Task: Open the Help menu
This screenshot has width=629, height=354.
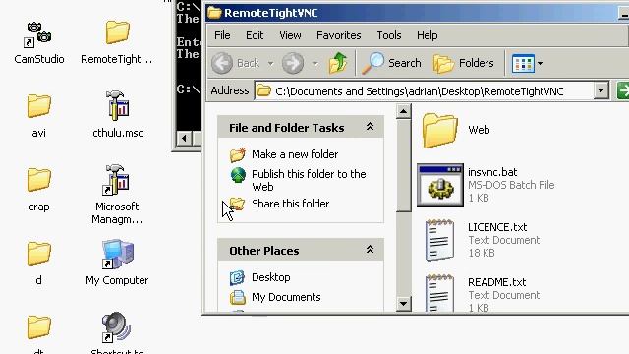Action: 427,35
